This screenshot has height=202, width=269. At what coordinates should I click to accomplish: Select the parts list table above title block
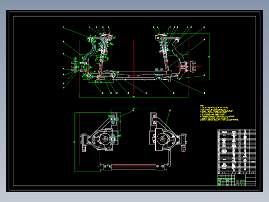pos(236,151)
